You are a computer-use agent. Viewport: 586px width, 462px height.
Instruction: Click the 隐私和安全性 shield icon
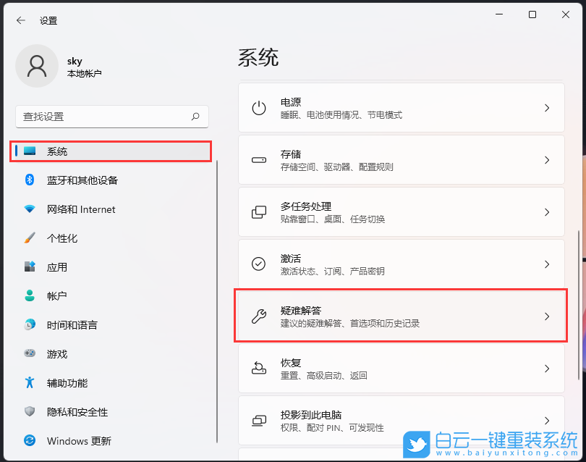click(30, 412)
